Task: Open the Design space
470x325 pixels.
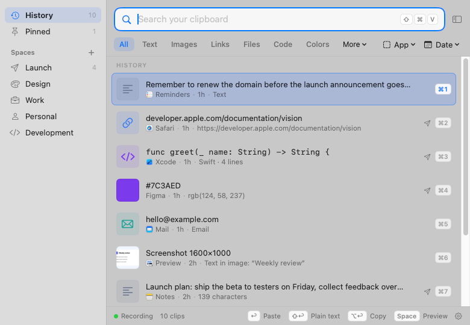Action: (53, 84)
